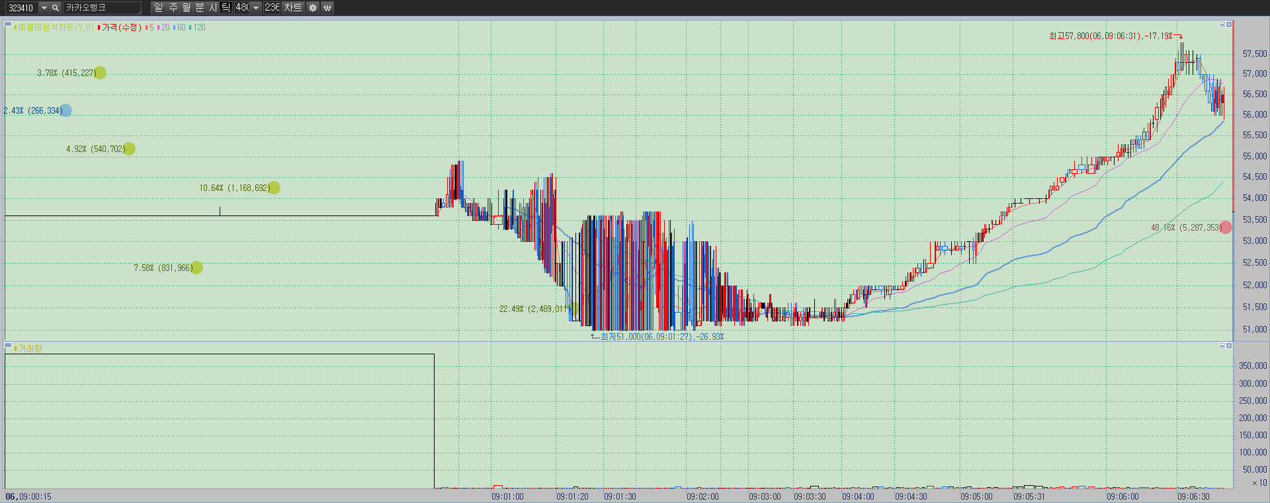Click the 53,000 price axis label
The width and height of the screenshot is (1270, 503).
point(1255,241)
